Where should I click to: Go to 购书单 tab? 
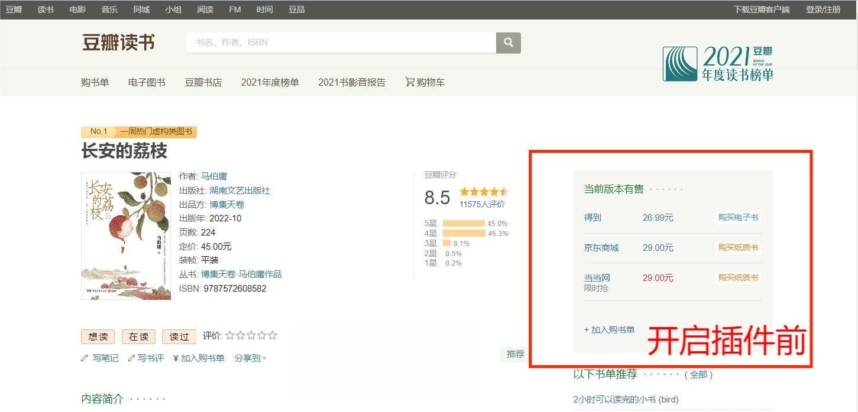95,82
